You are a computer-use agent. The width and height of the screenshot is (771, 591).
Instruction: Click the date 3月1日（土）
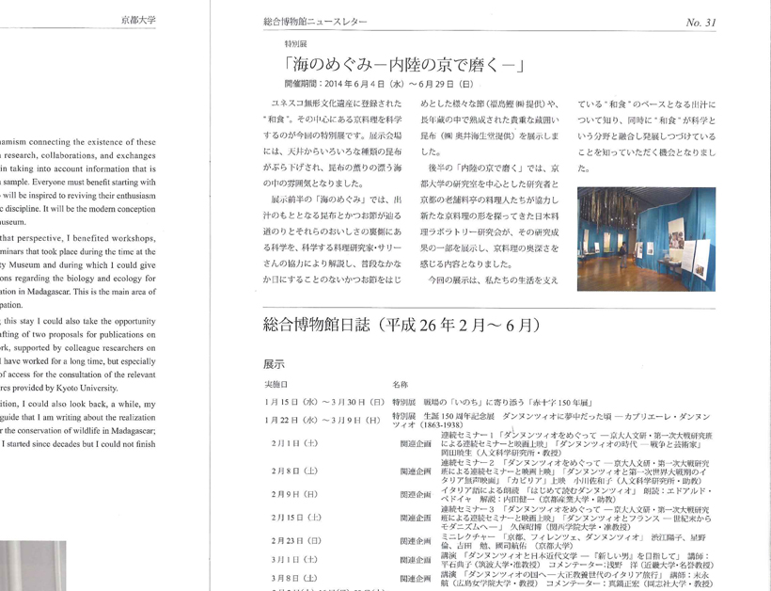(294, 560)
